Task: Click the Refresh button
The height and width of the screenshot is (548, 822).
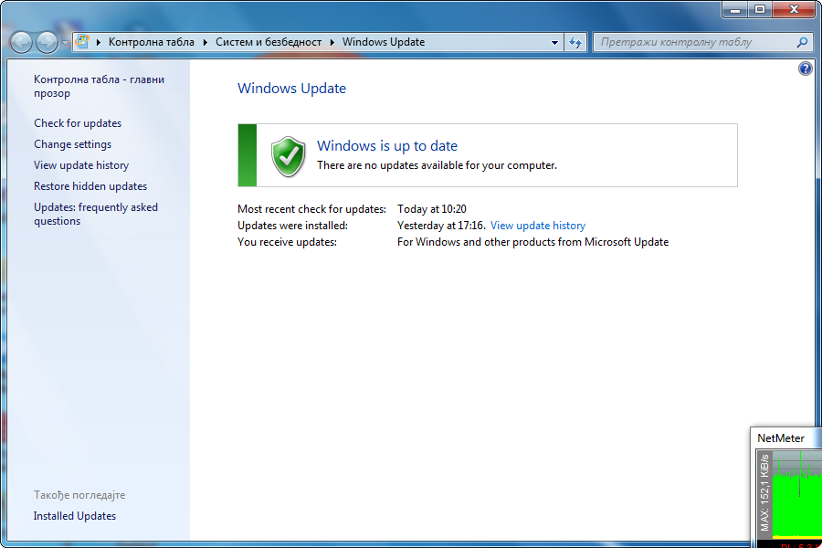Action: (x=575, y=43)
